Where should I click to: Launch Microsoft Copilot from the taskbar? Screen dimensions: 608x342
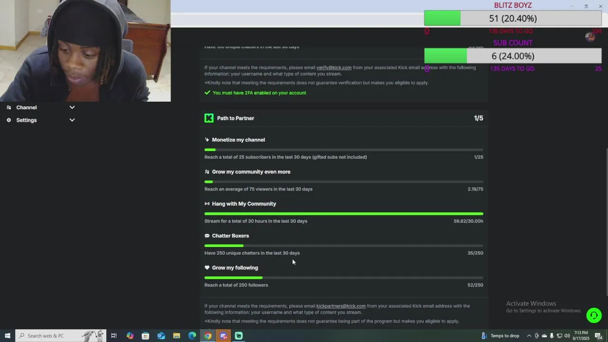pyautogui.click(x=130, y=336)
